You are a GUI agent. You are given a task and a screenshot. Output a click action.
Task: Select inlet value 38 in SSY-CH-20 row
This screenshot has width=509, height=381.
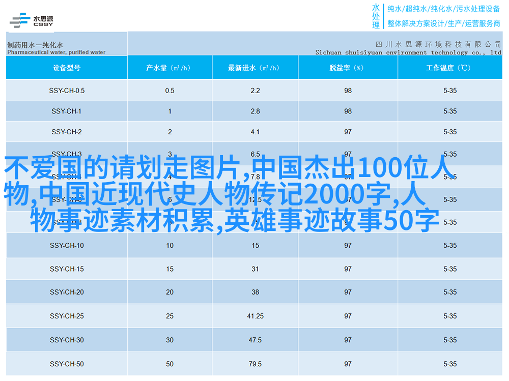255,292
